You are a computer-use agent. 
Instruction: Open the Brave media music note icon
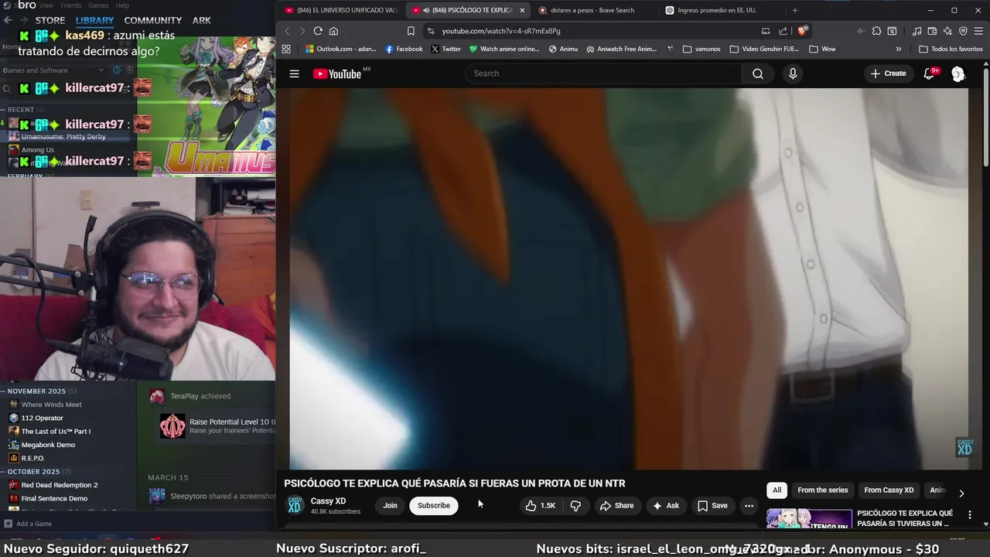[917, 31]
